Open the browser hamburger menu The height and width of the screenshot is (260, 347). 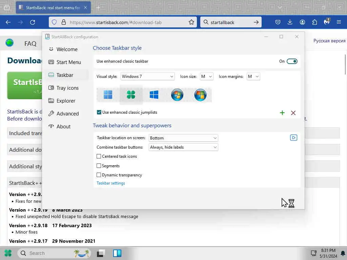339,22
